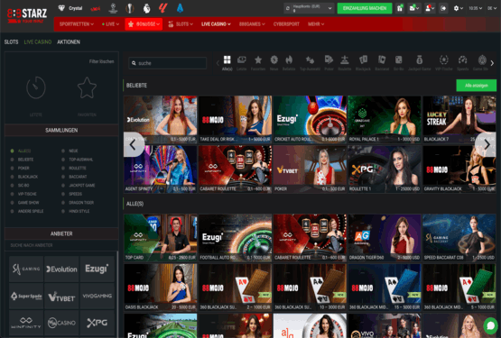The image size is (501, 338).
Task: Click the Einzahlung machen button
Action: 365,8
